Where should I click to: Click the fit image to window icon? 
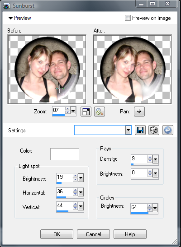coord(86,112)
